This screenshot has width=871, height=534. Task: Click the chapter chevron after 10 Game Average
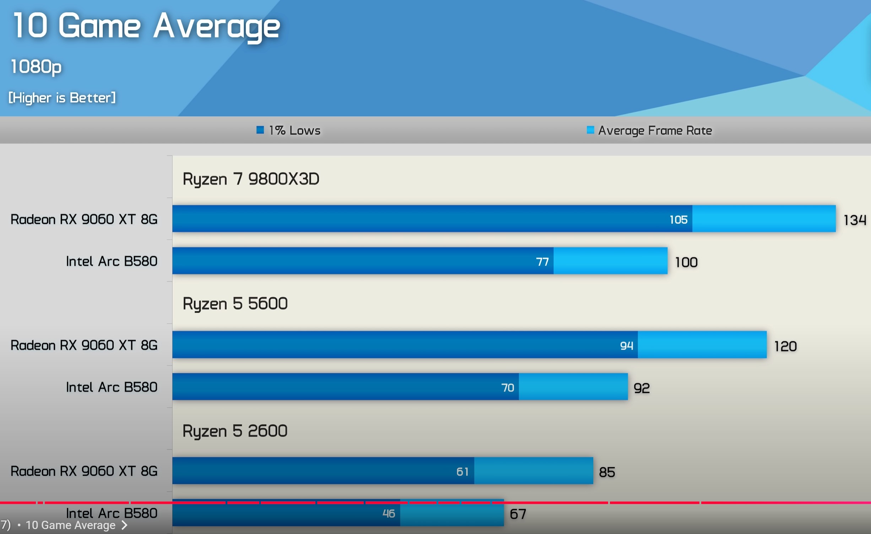pos(124,525)
